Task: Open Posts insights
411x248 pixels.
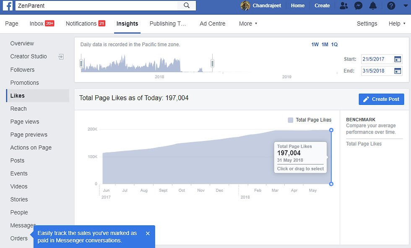Action: click(17, 161)
